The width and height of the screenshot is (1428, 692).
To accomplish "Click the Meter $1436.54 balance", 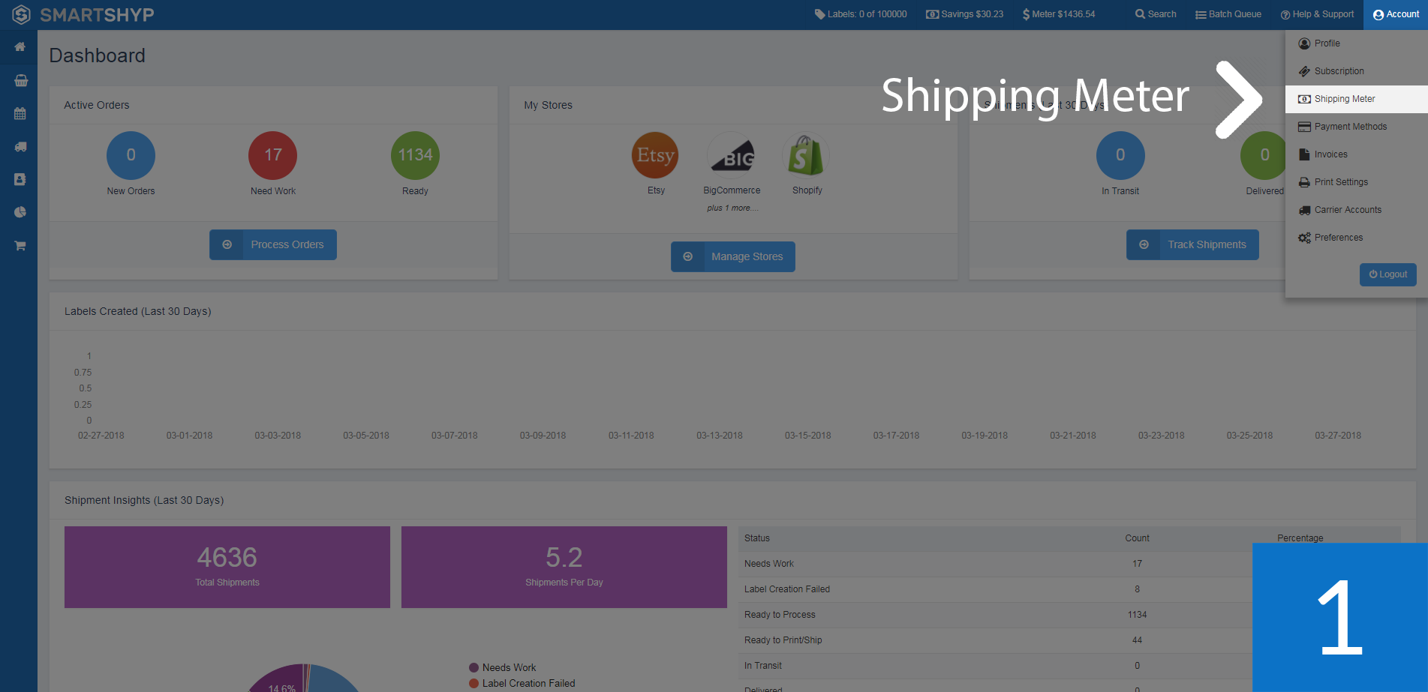I will 1059,14.
